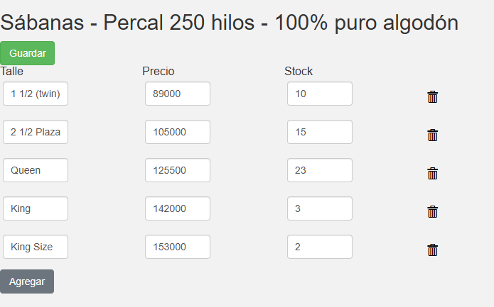Image resolution: width=494 pixels, height=307 pixels.
Task: Edit the 1 1/2 (twin) size field
Action: click(x=36, y=94)
